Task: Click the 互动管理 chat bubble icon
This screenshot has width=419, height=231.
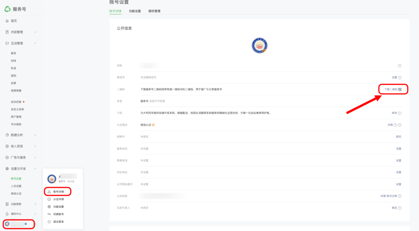Action: coord(7,43)
